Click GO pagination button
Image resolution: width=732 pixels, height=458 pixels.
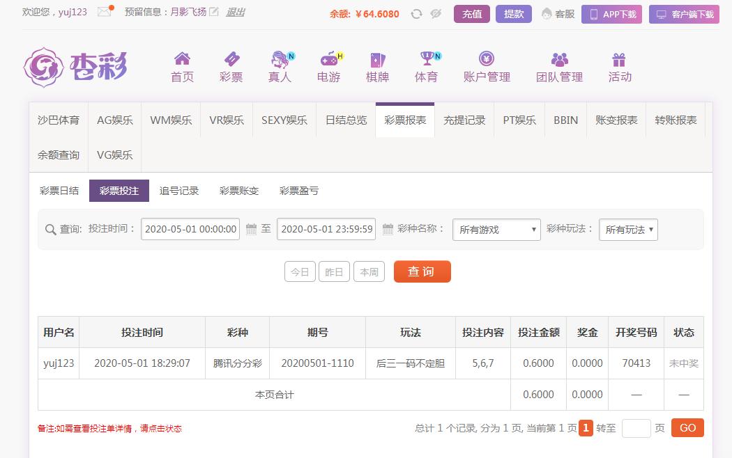(687, 427)
